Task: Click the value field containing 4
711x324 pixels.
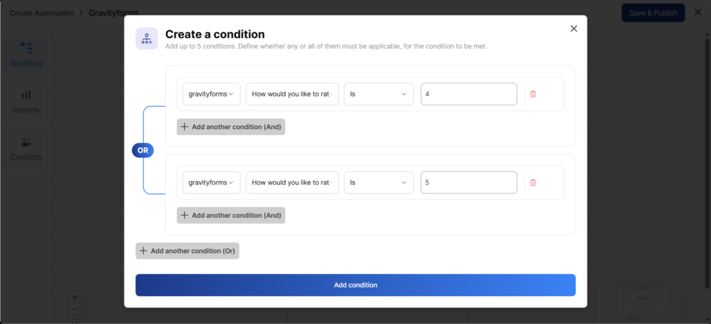Action: point(469,94)
